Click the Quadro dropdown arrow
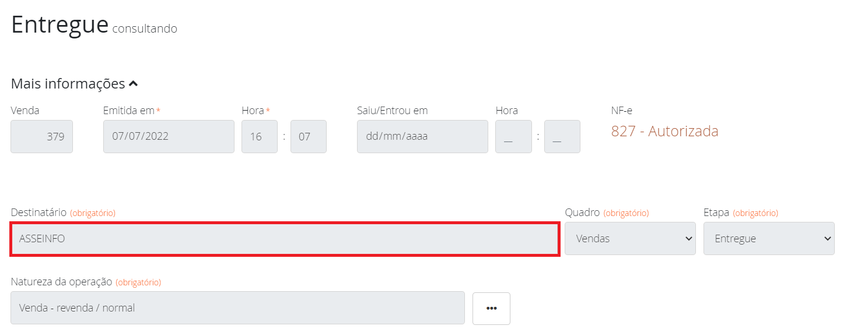Screen dimensions: 847x336 687,238
